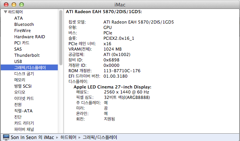Select SAS in the sidebar
Image resolution: width=240 pixels, height=141 pixels.
[18, 49]
